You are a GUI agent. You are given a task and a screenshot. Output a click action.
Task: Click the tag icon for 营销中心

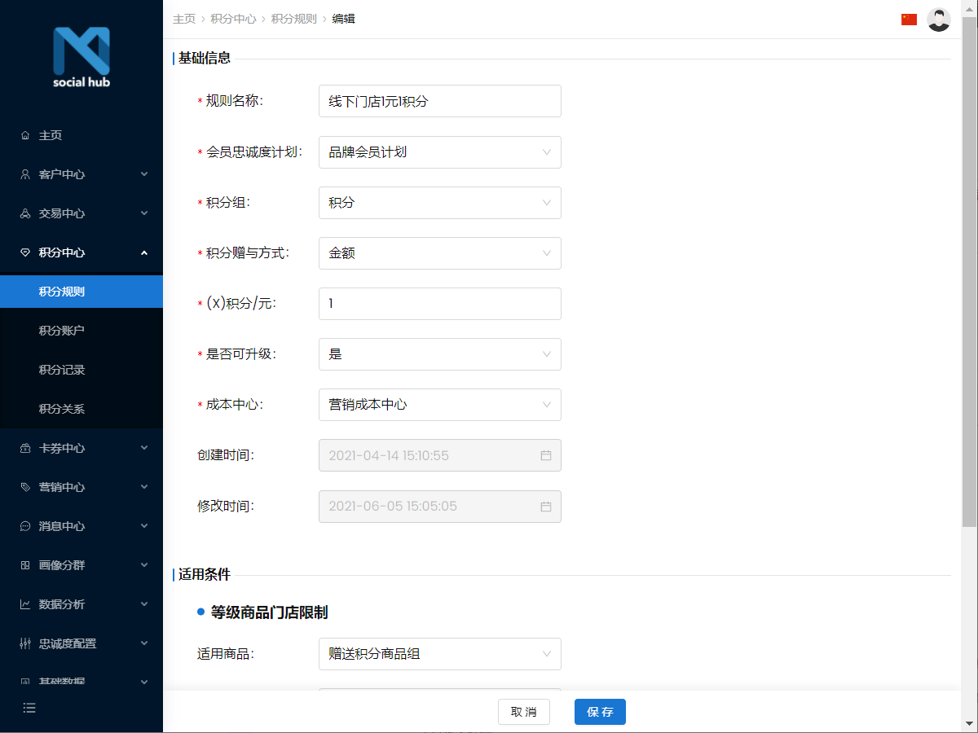[x=26, y=486]
